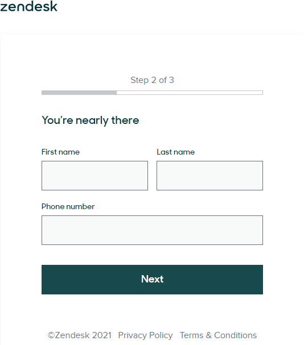Click the ©Zendesk 2021 copyright text
The image size is (304, 345).
[80, 335]
